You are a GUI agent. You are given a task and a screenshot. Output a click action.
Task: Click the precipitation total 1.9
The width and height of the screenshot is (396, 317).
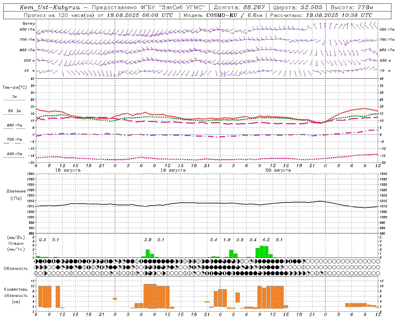click(x=227, y=240)
